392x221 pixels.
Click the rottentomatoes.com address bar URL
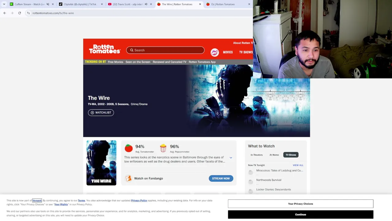tap(53, 13)
